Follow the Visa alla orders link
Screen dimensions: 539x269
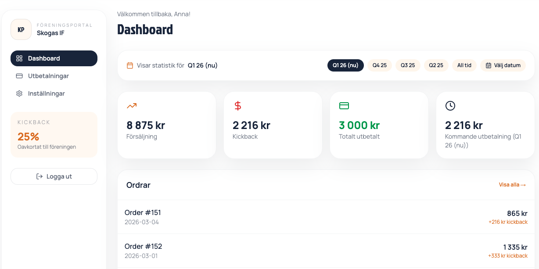(x=512, y=185)
